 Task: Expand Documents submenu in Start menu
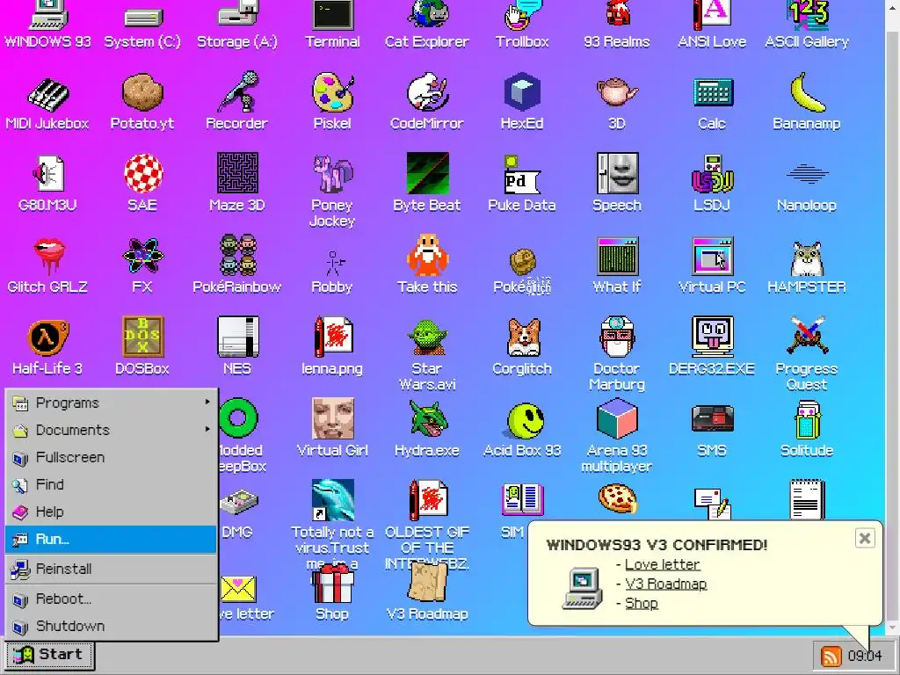coord(112,430)
